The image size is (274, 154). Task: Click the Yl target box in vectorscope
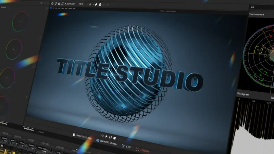[259, 50]
